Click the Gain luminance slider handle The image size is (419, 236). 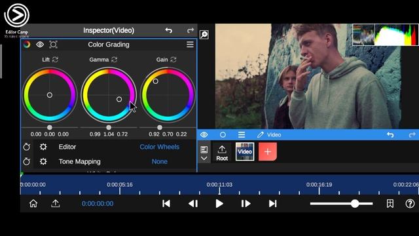160,127
